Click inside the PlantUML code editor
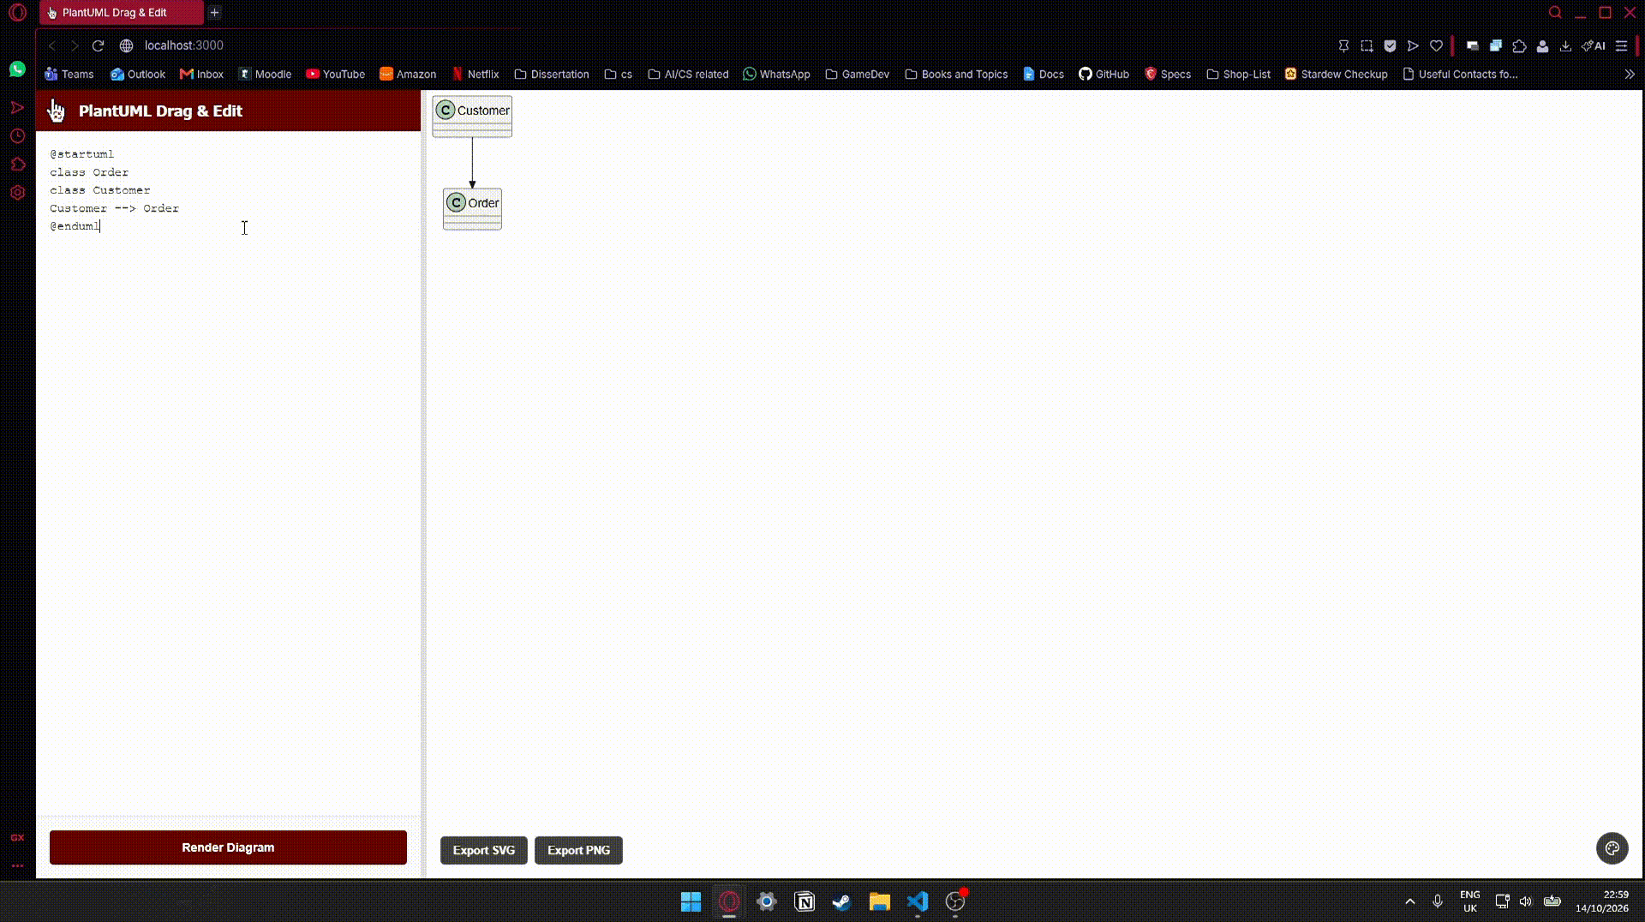 pos(228,471)
